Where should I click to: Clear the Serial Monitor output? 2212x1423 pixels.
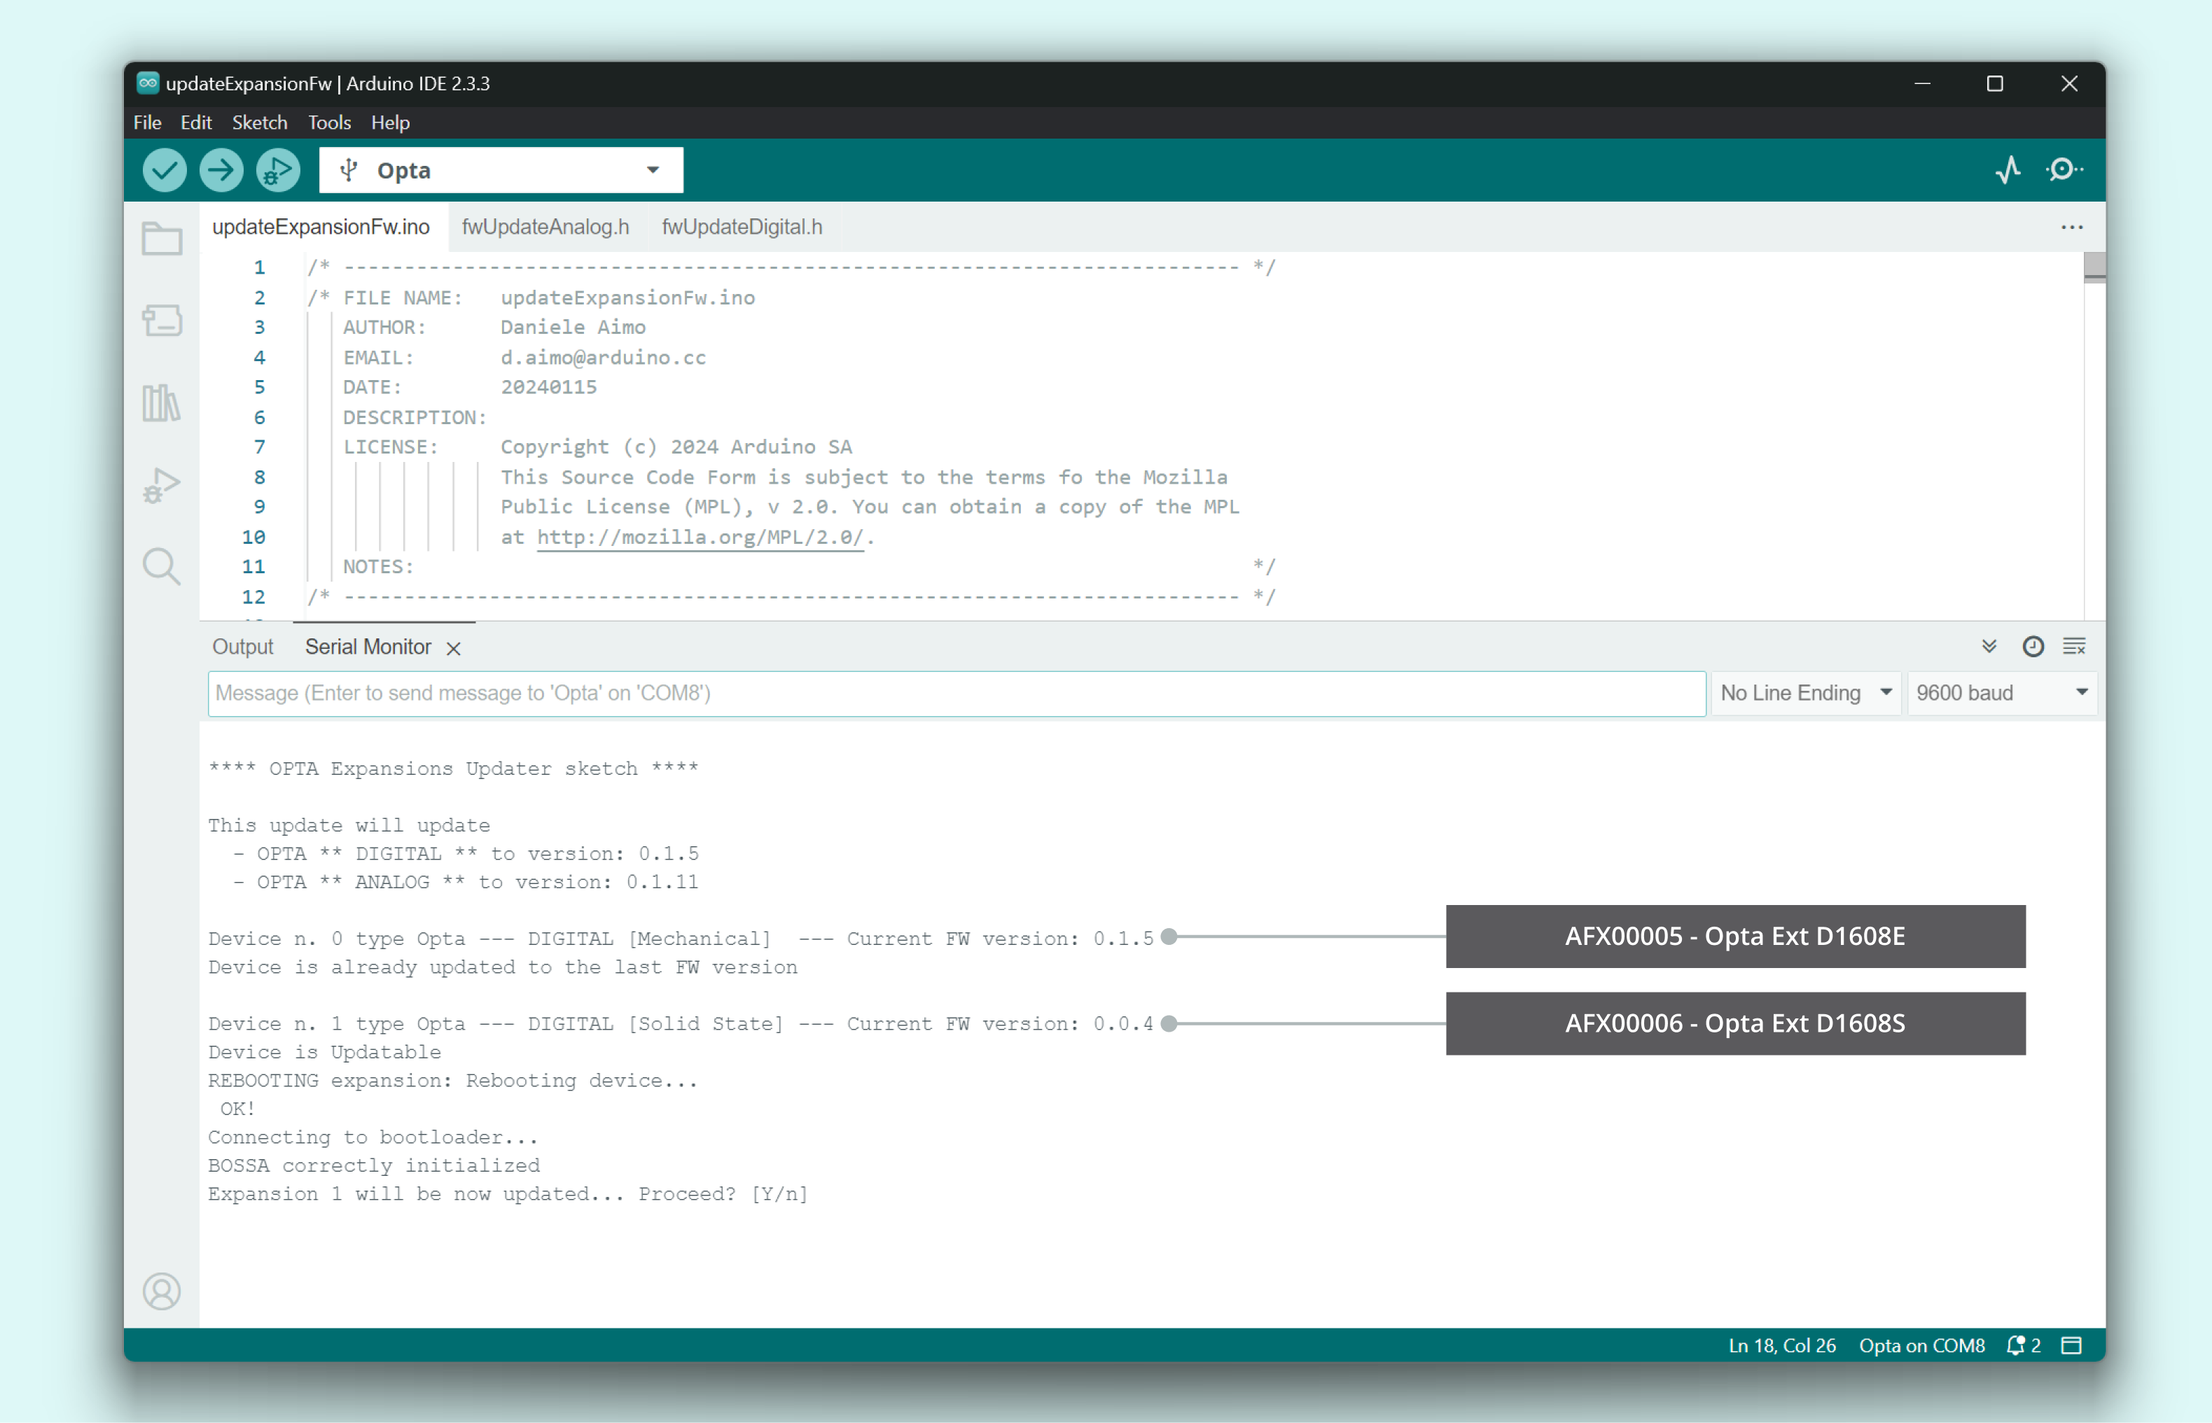pyautogui.click(x=2074, y=646)
